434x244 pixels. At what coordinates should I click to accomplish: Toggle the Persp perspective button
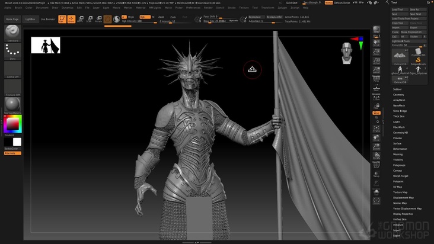(x=376, y=79)
